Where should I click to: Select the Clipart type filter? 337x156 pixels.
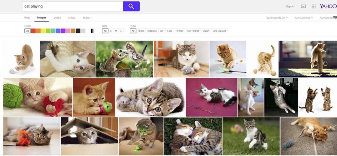point(206,31)
